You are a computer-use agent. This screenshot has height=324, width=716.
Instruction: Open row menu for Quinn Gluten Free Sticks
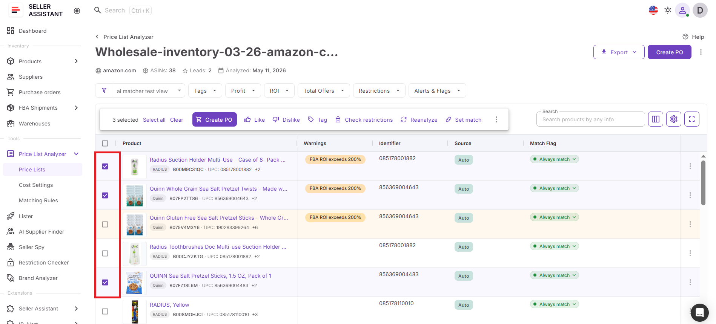(690, 224)
